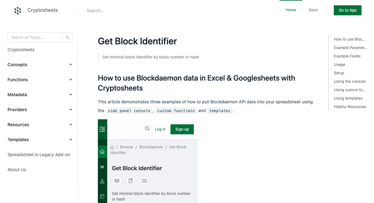
Task: Open the Blockdaemon breadcrumb link
Action: (x=151, y=147)
